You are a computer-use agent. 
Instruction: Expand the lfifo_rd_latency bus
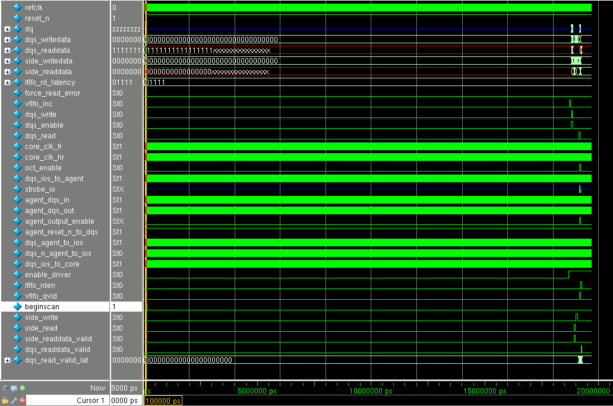tap(7, 83)
